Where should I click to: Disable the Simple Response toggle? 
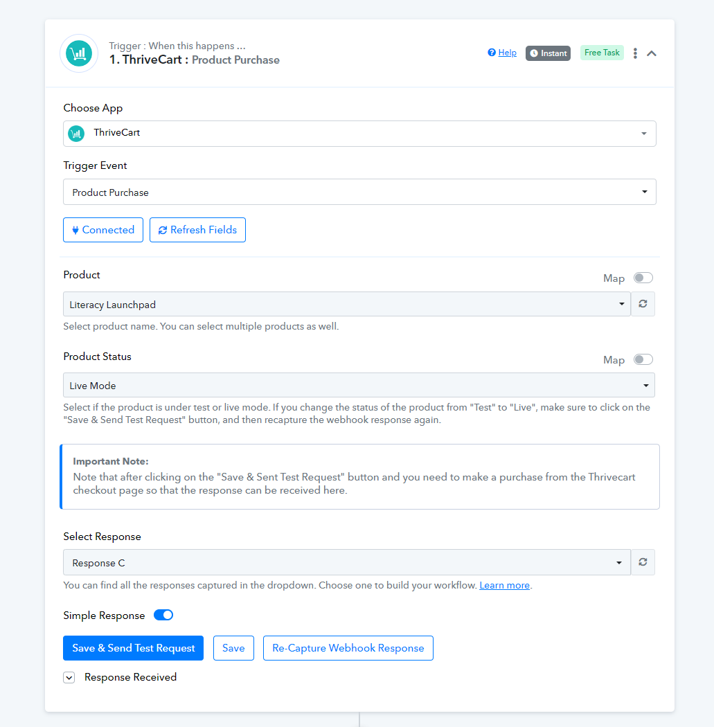(163, 615)
